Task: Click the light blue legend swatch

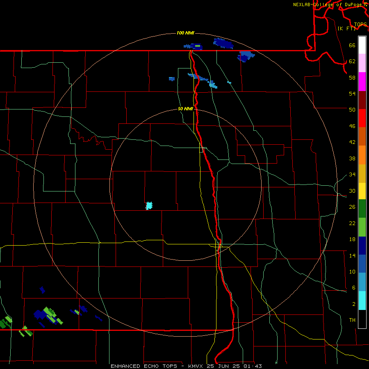Action: (x=362, y=282)
